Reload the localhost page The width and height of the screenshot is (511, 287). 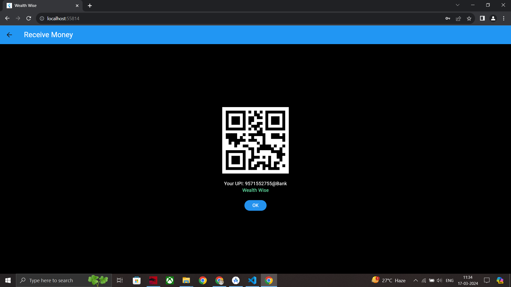[29, 18]
